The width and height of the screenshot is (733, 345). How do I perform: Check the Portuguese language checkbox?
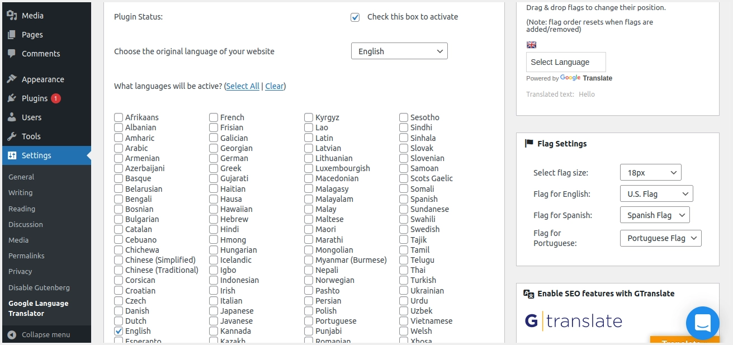click(x=309, y=321)
